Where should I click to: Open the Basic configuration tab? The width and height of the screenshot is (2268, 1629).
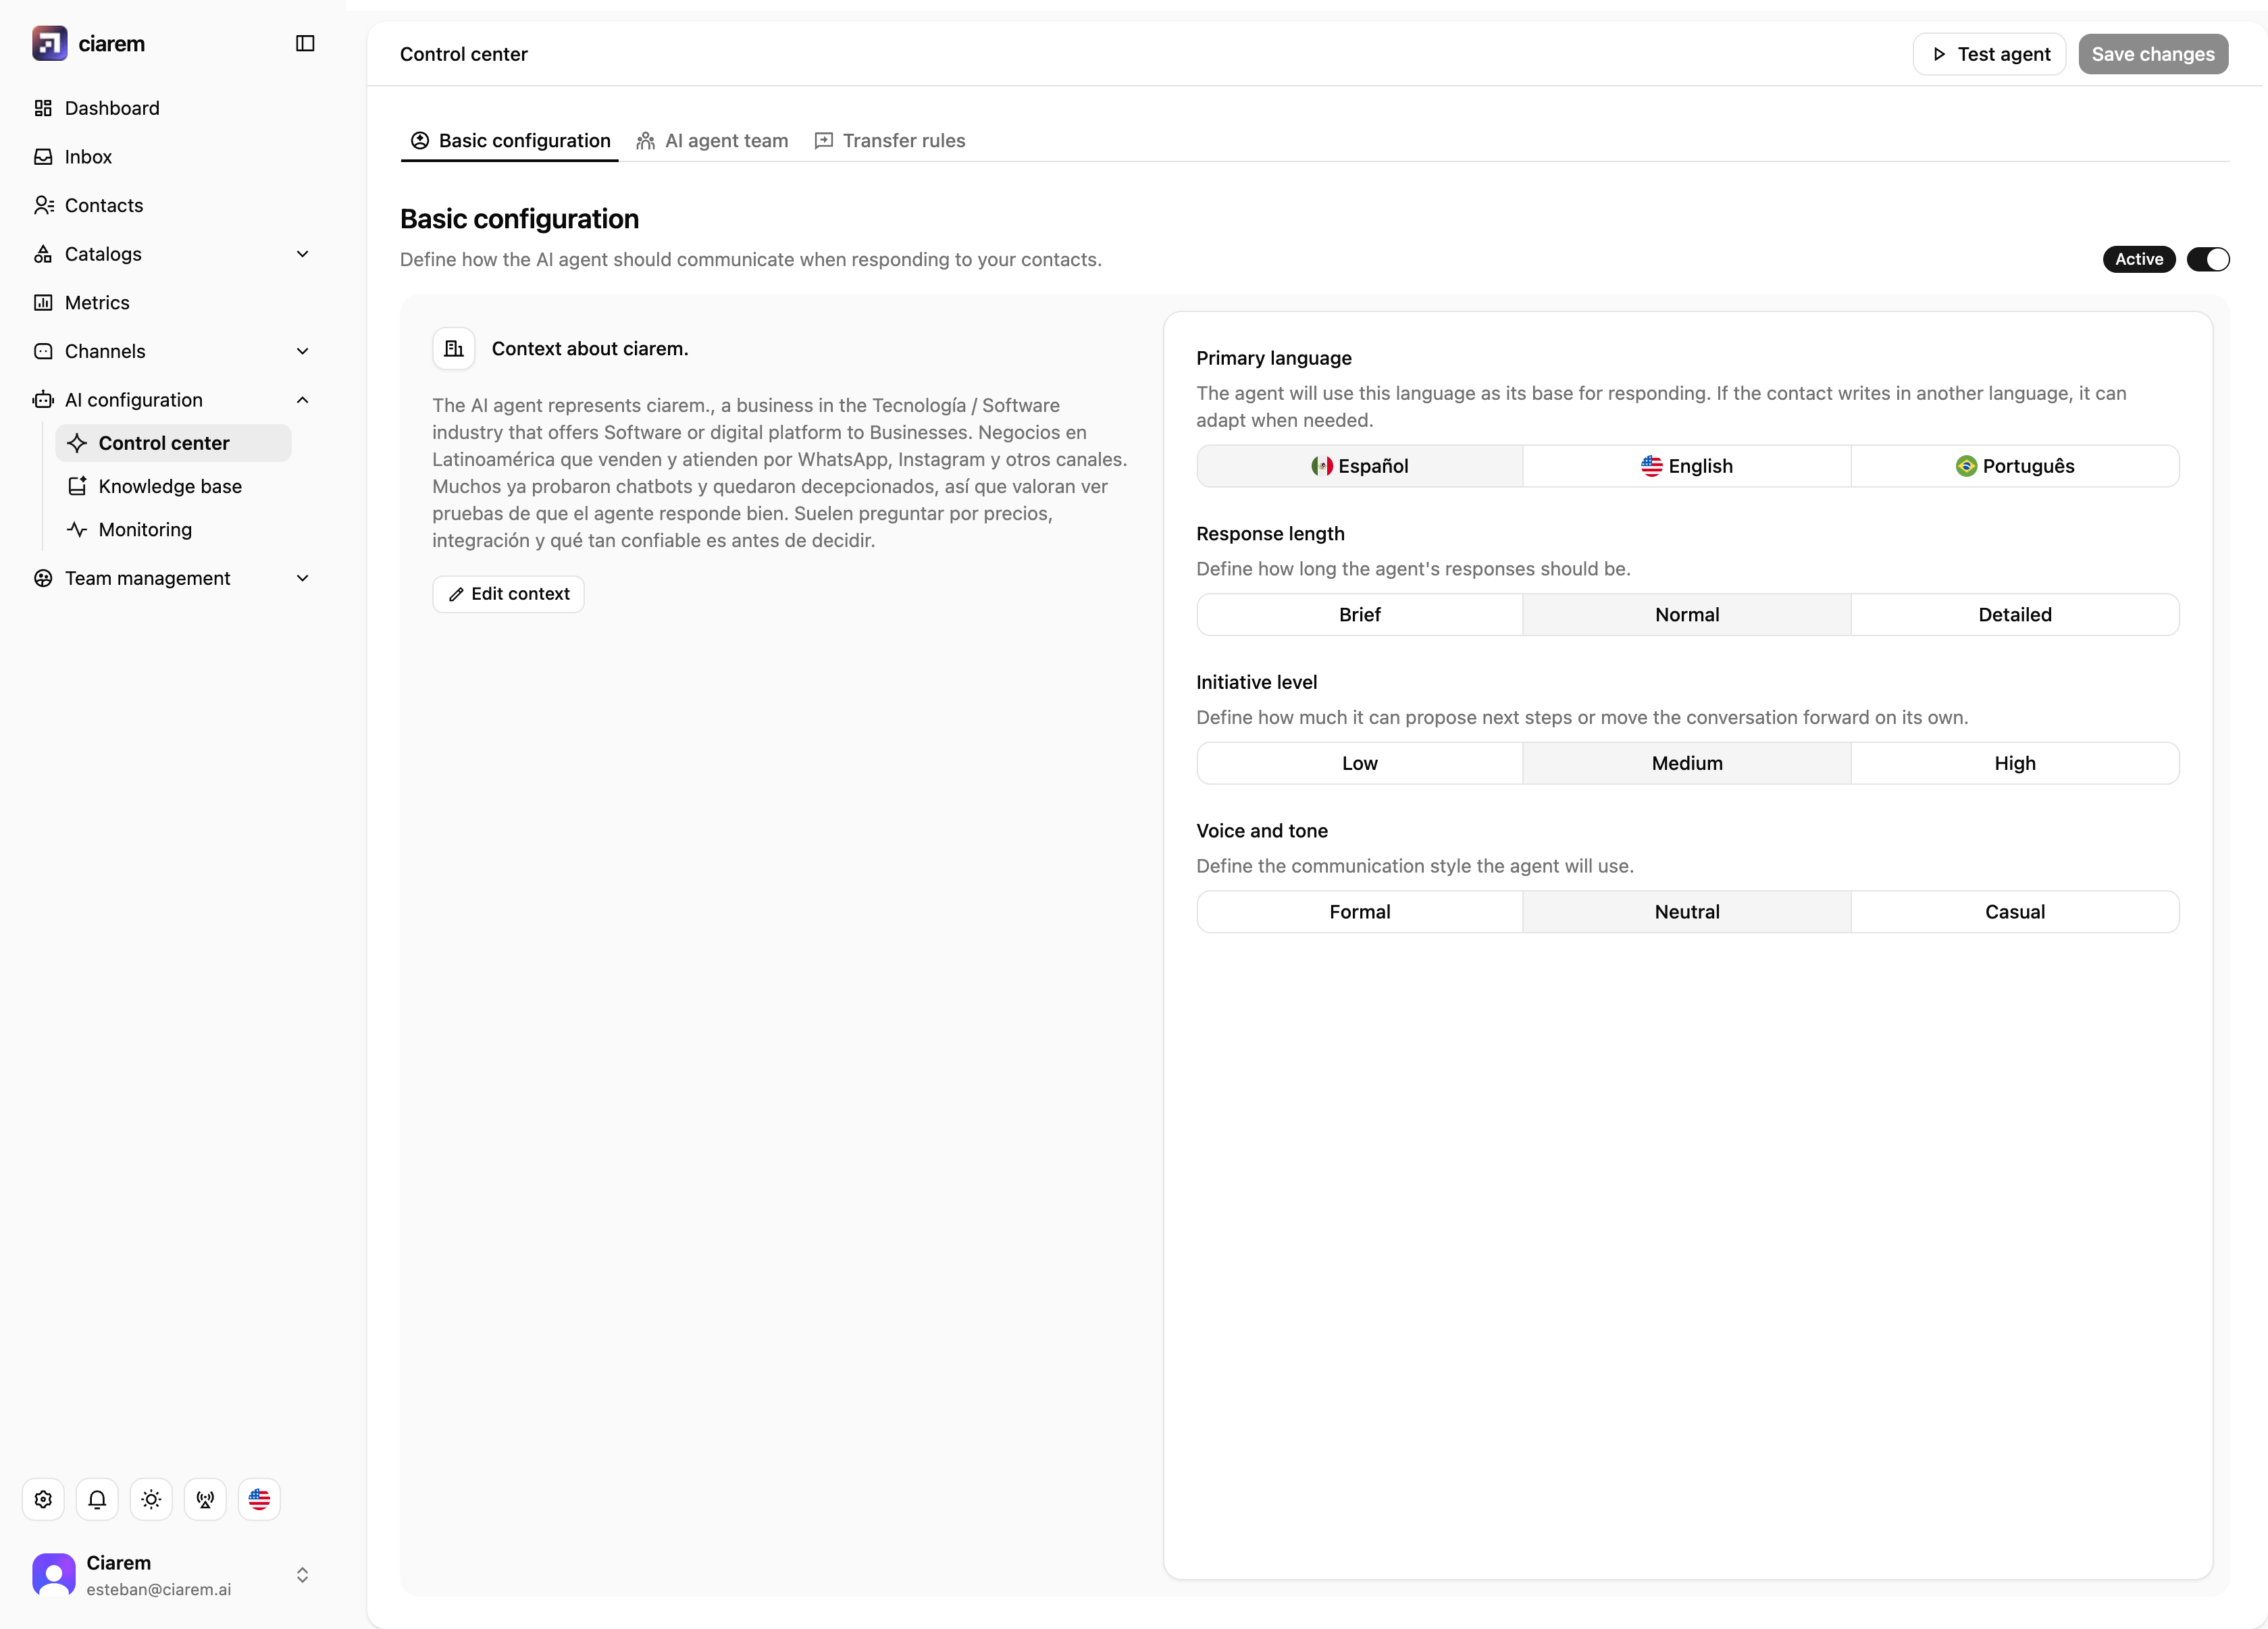click(x=510, y=141)
